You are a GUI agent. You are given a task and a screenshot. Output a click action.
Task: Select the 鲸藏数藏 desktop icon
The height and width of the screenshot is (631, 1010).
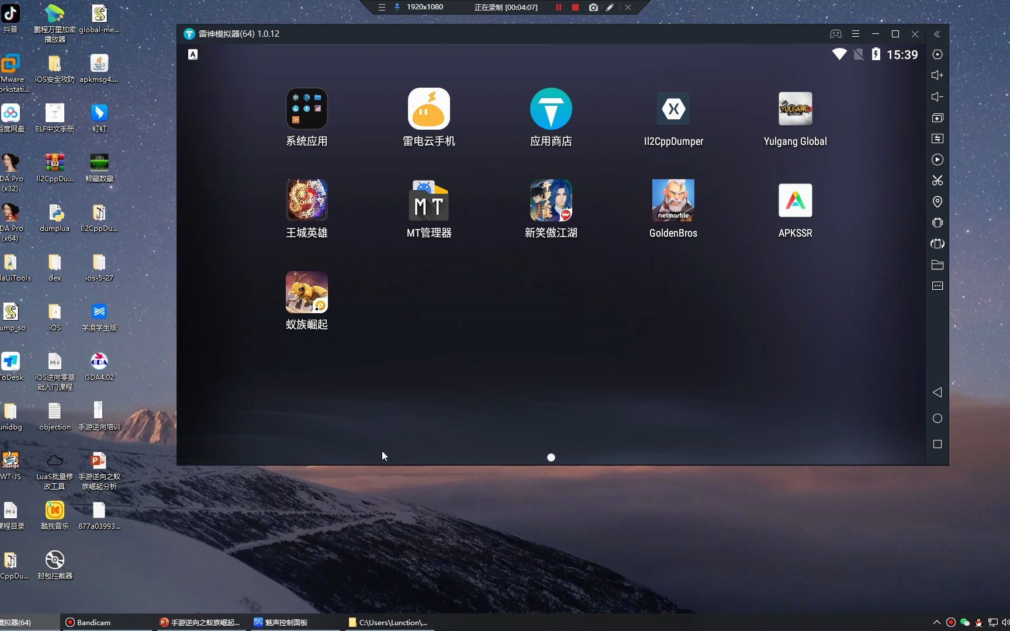pos(99,168)
